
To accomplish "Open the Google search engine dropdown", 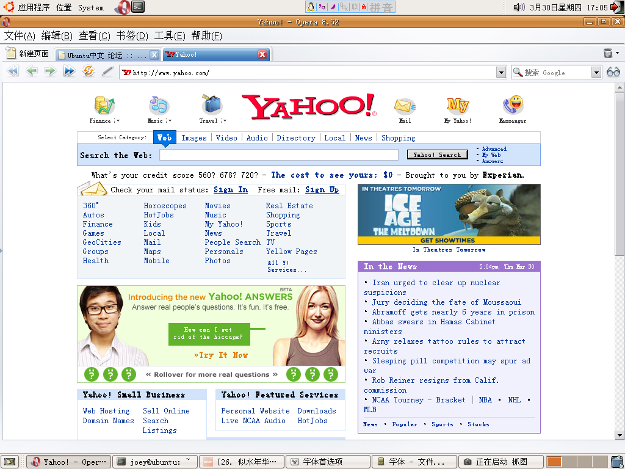I will 596,73.
